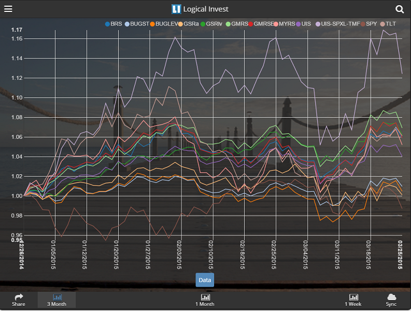Click the 1 Month tab label
The height and width of the screenshot is (311, 411).
(x=205, y=304)
